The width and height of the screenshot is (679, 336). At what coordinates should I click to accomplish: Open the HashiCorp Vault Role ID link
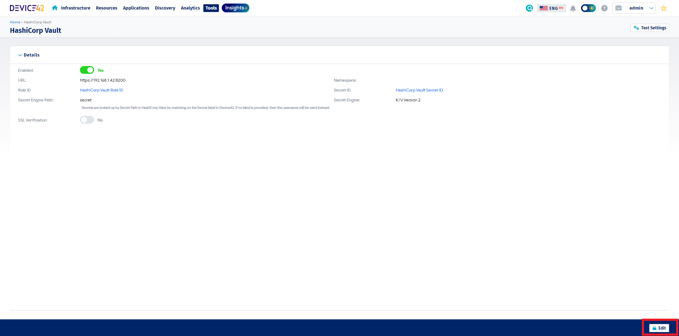tap(101, 90)
